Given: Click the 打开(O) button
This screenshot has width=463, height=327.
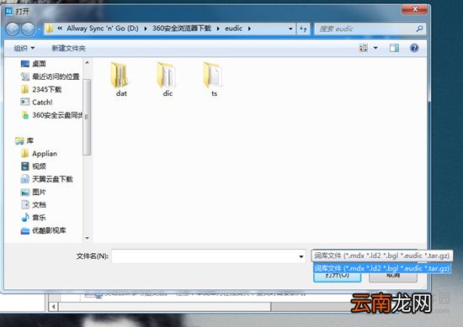Looking at the screenshot, I should (x=337, y=277).
